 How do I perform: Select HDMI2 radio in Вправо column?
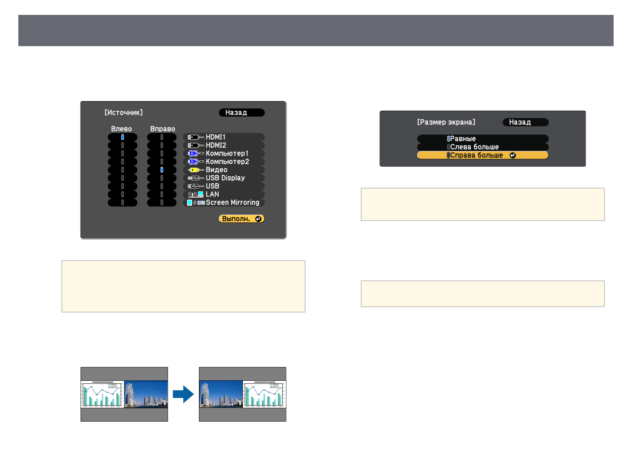coord(162,145)
